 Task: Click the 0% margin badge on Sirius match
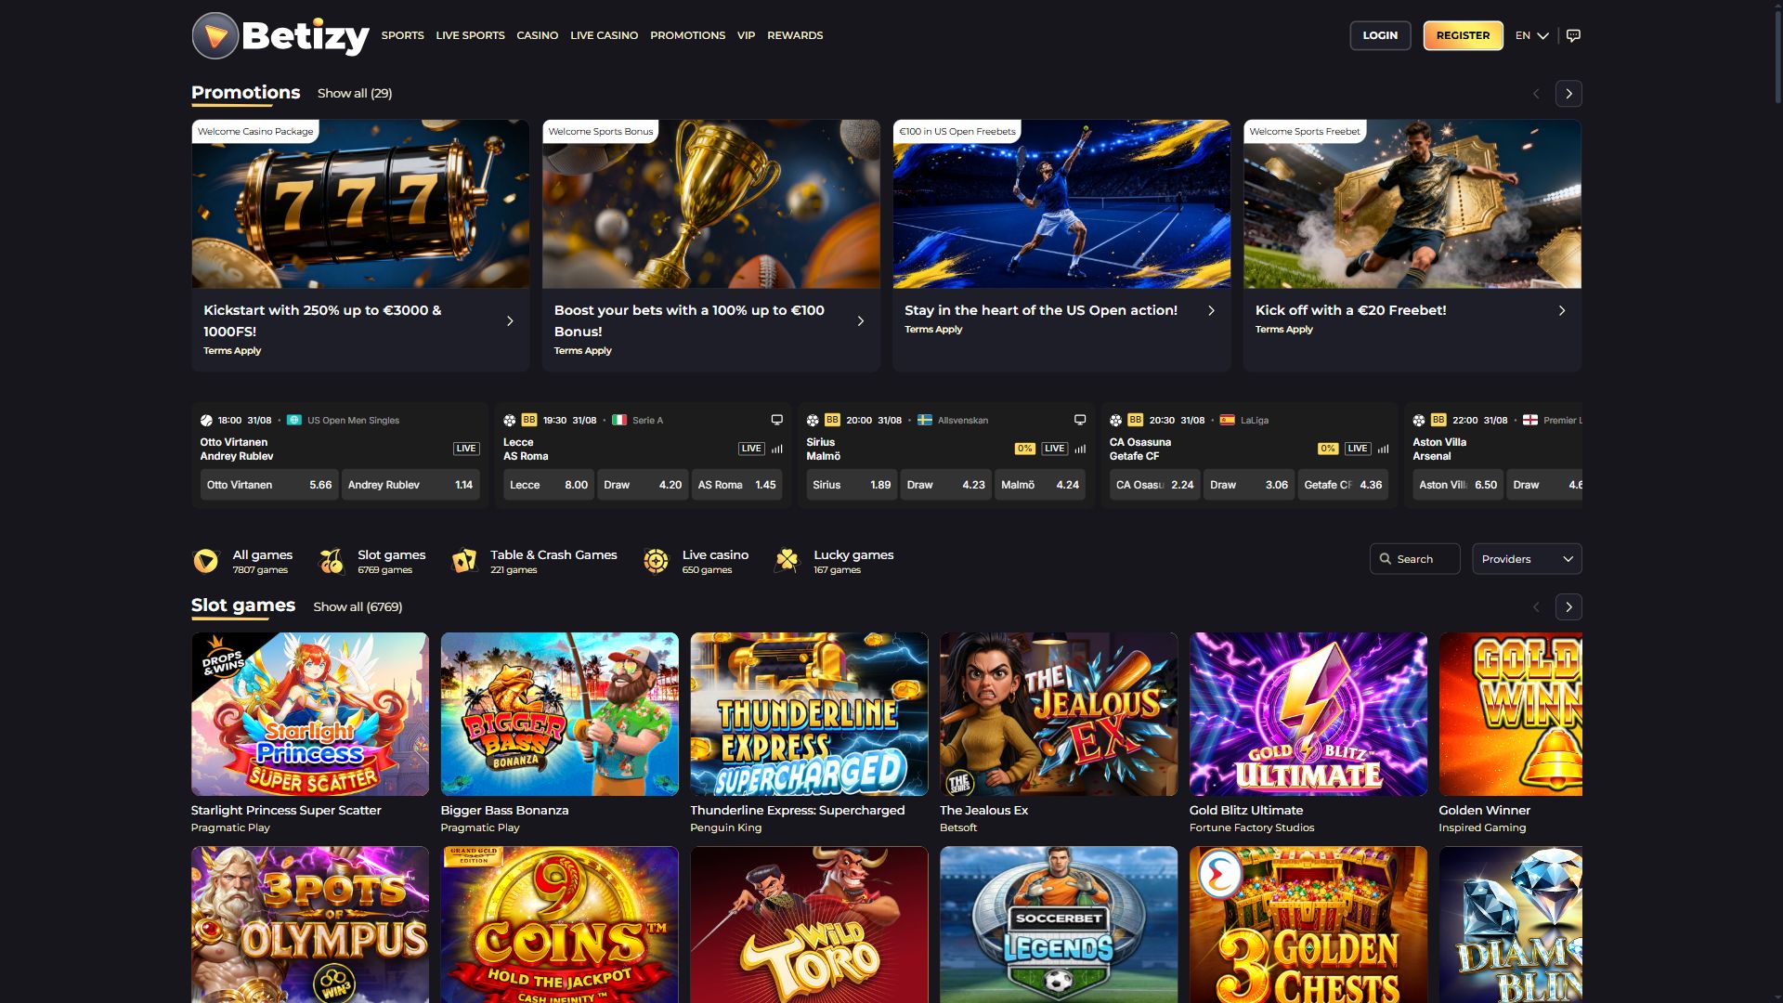coord(1024,449)
